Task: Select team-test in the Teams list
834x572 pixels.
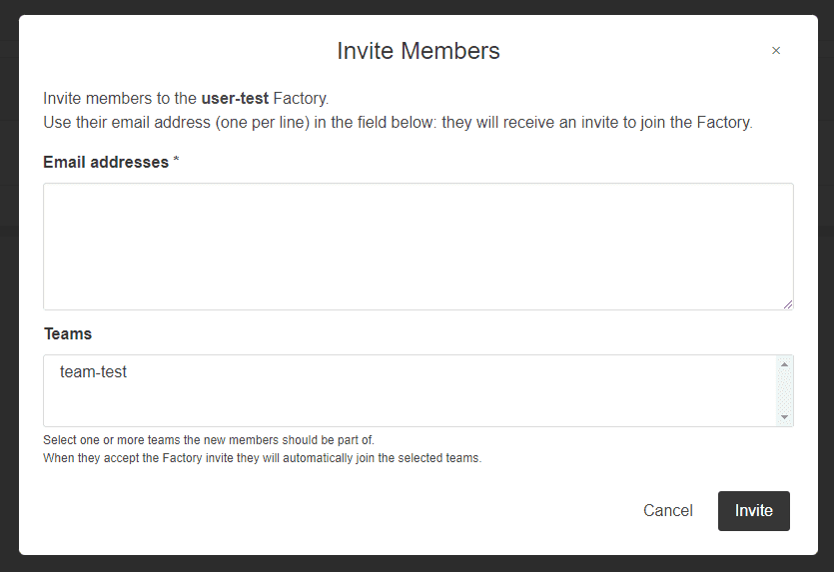Action: (x=94, y=372)
